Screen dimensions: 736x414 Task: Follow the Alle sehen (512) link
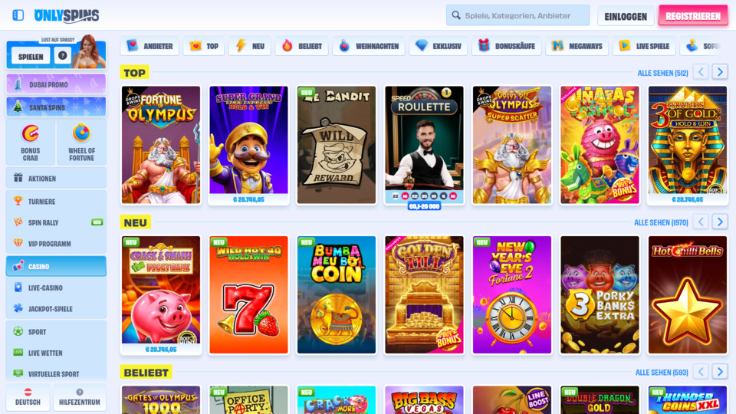pos(662,73)
